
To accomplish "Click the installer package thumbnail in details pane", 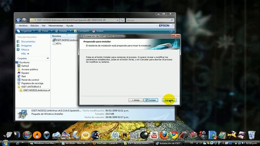I will coord(22,114).
